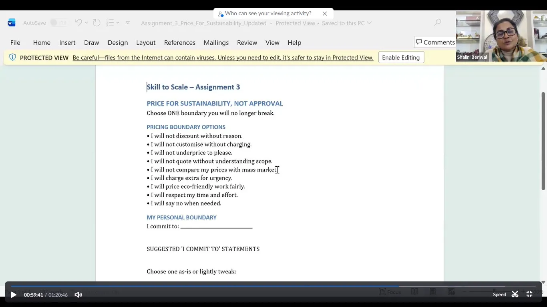
Task: Toggle the AutoSave switch
Action: click(58, 23)
